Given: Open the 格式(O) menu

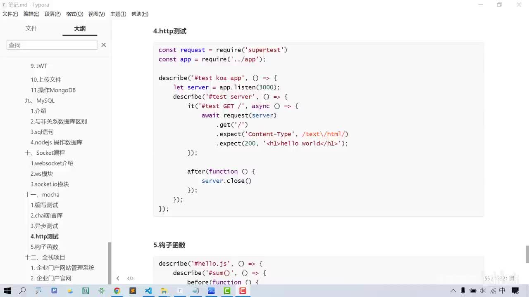Looking at the screenshot, I should pos(75,14).
